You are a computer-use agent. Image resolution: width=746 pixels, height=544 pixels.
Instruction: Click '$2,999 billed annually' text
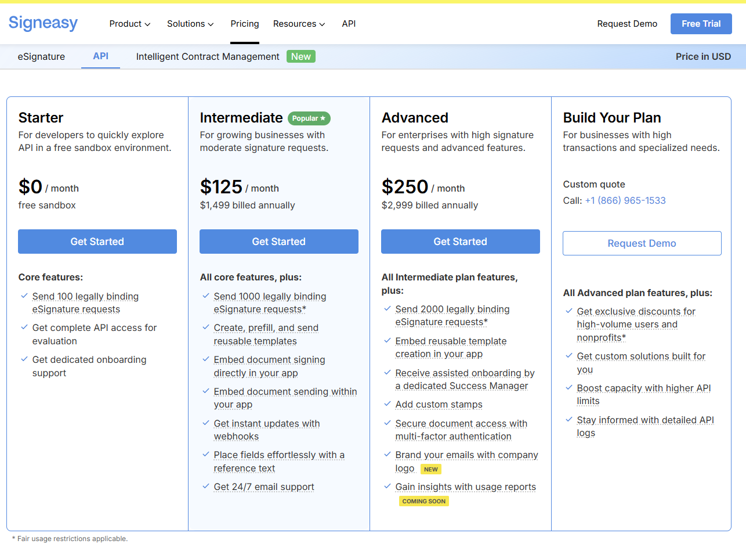(x=430, y=205)
